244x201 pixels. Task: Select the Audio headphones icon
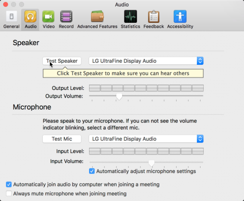coord(30,17)
